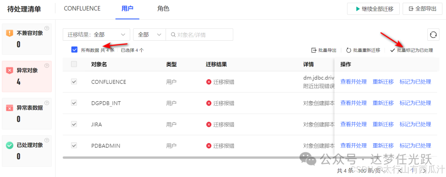Viewport: 446px width, 177px height.
Task: Click object name JIRA in table
Action: coord(96,125)
